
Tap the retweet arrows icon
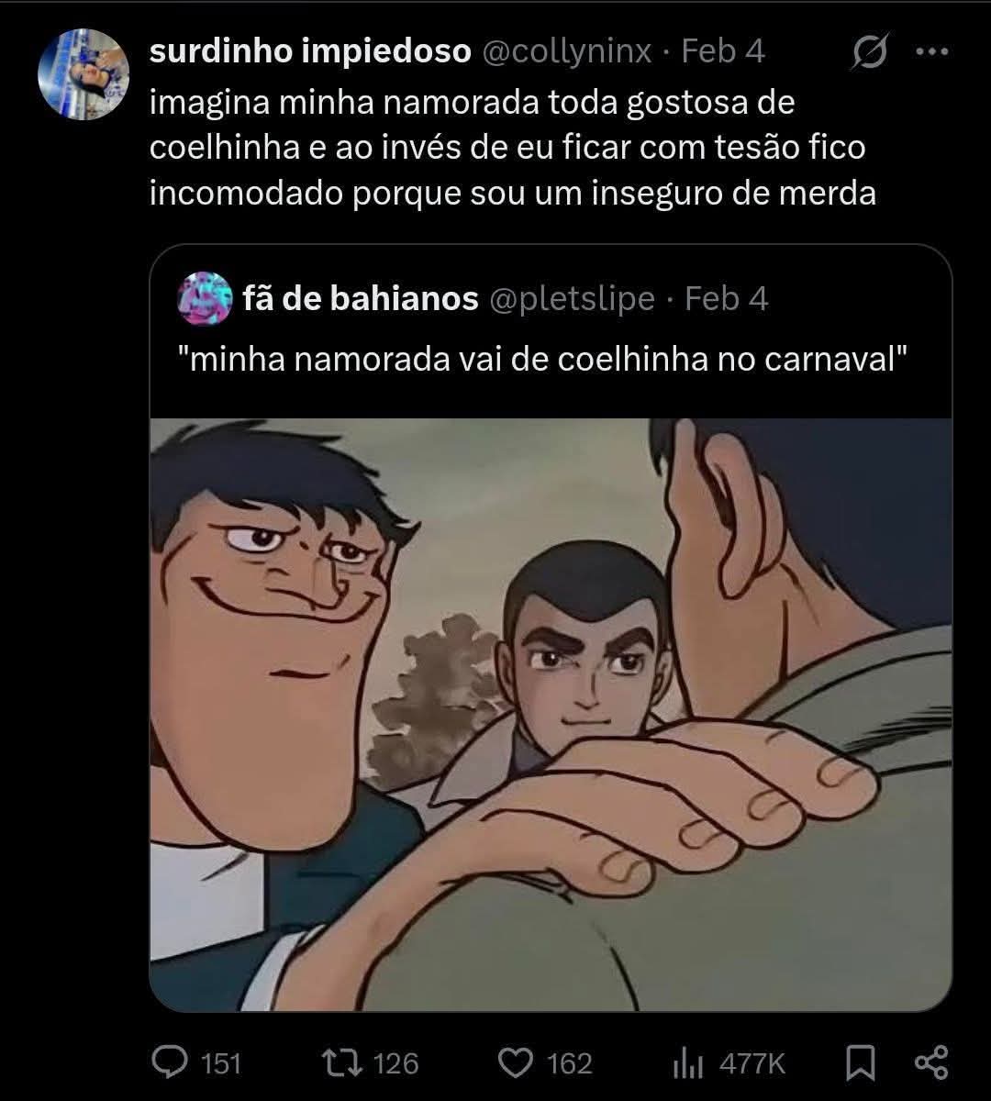[342, 1062]
